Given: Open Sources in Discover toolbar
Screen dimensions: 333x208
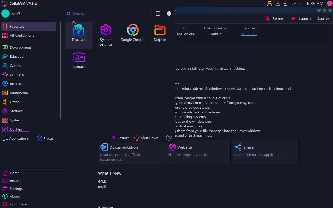Looking at the screenshot, I should [x=323, y=18].
